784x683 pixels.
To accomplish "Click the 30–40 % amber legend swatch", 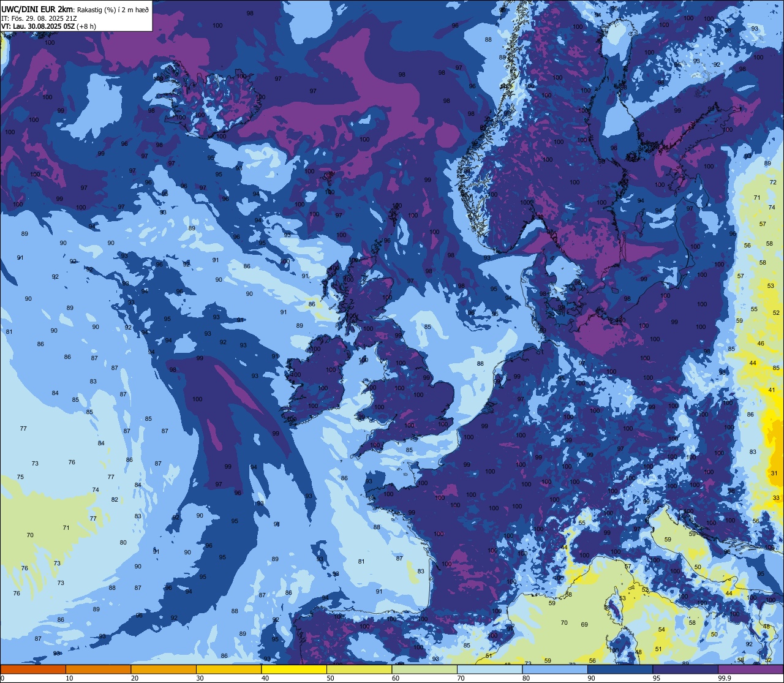I will (x=228, y=669).
